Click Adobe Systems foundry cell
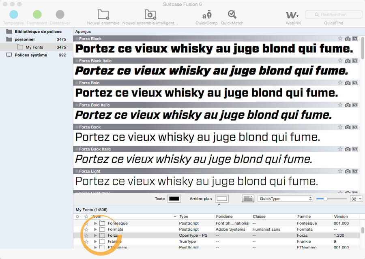 click(230, 229)
